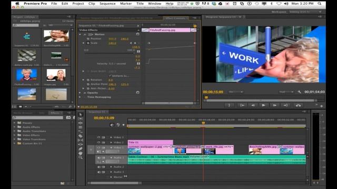The image size is (337, 189).
Task: Add or remove Scale keyframe
Action: point(135,43)
